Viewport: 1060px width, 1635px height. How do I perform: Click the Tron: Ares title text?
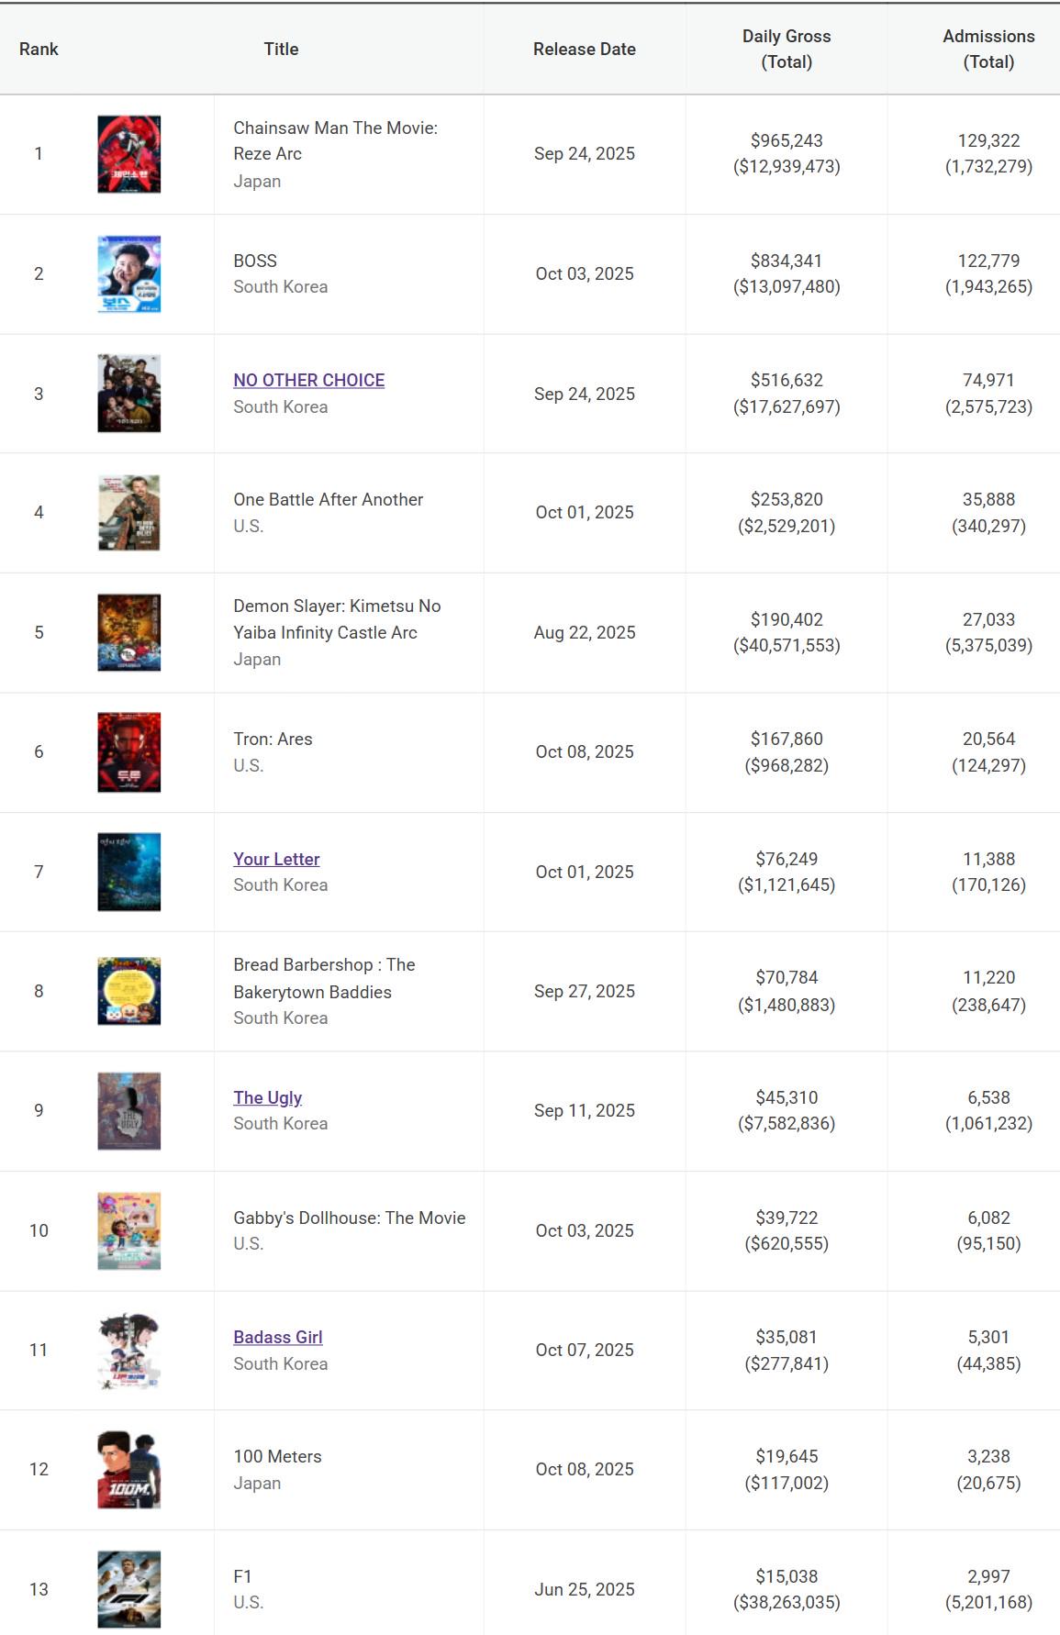[x=273, y=739]
